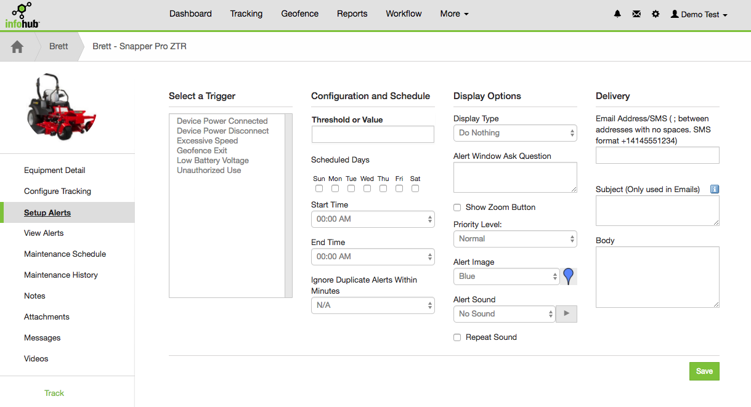The height and width of the screenshot is (407, 751).
Task: Open the Reports navigation item
Action: coord(352,14)
